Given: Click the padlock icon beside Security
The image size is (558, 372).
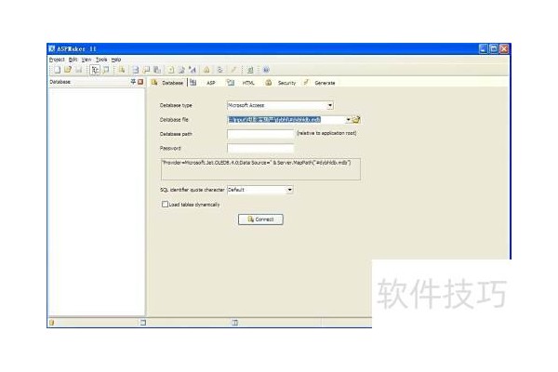Looking at the screenshot, I should [269, 83].
